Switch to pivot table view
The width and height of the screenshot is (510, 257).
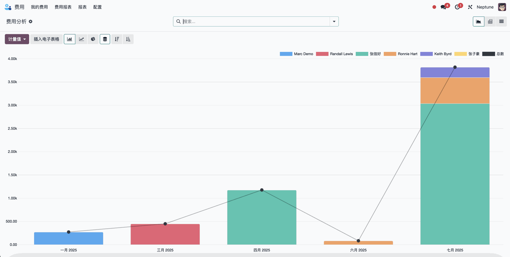pyautogui.click(x=490, y=22)
